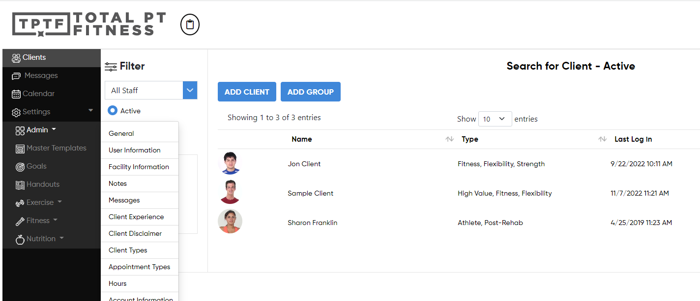Viewport: 700px width, 301px height.
Task: Expand the Exercise submenu caret
Action: pyautogui.click(x=59, y=201)
